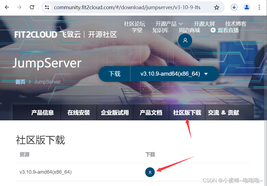Open site information icon in address bar
Image resolution: width=267 pixels, height=186 pixels.
pyautogui.click(x=47, y=7)
